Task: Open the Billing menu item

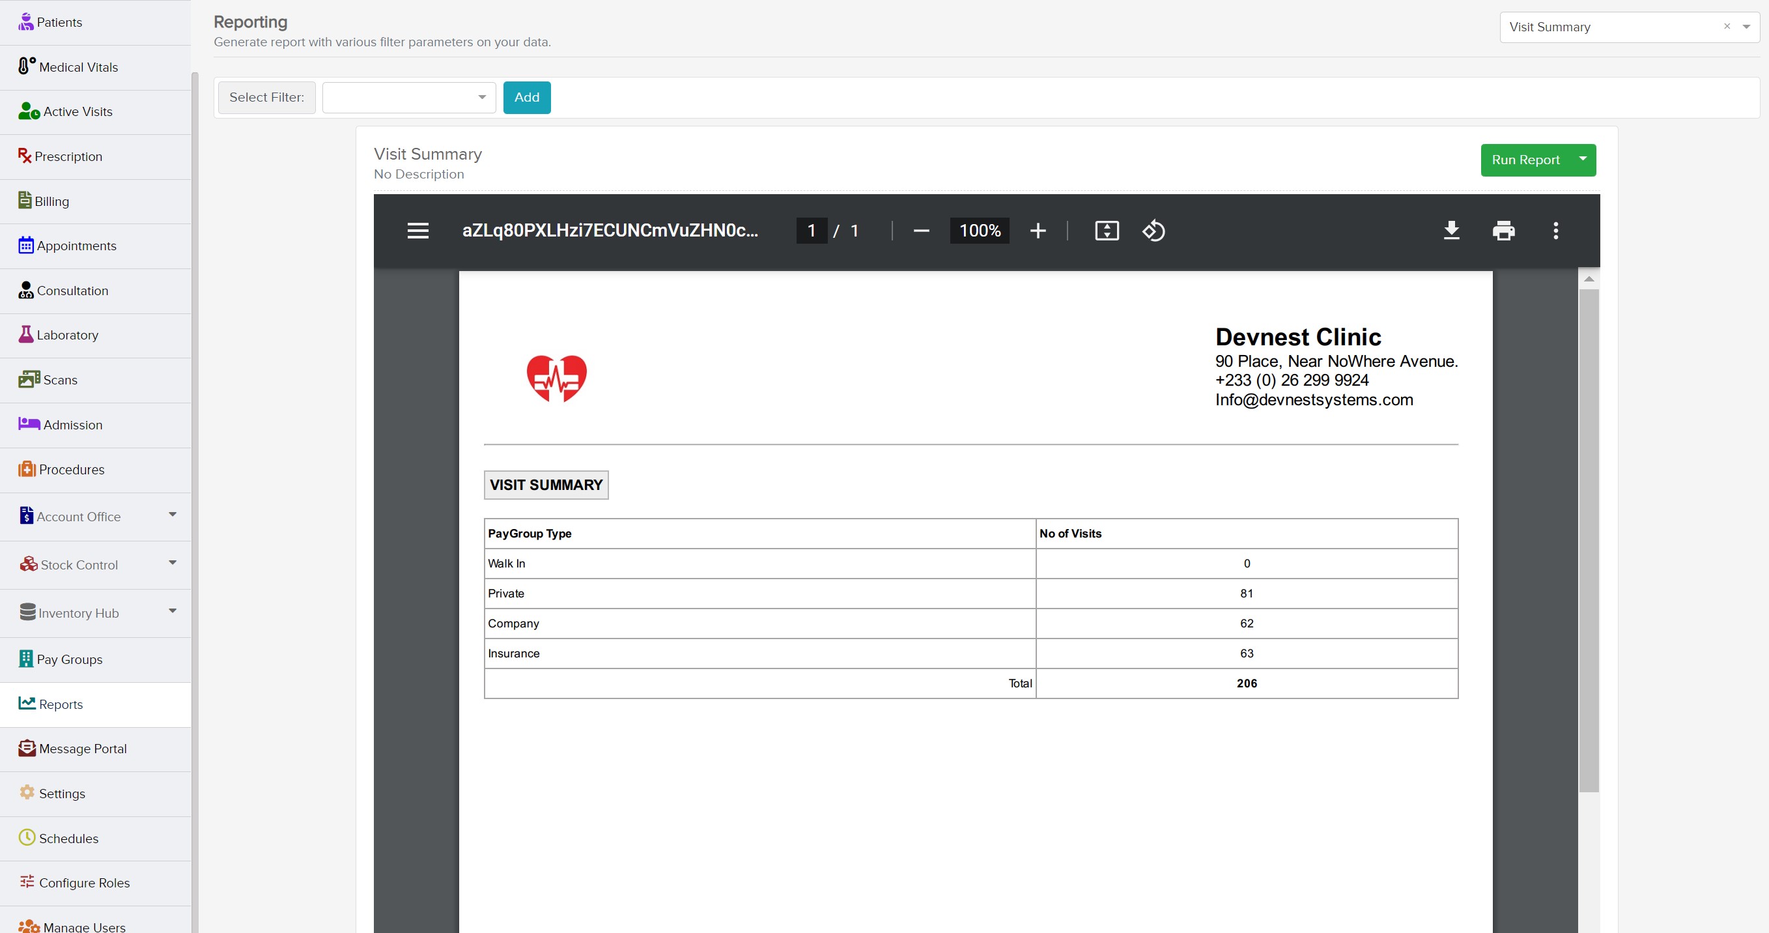Action: (96, 201)
